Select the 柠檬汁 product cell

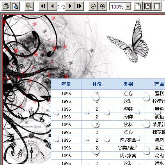click(x=154, y=101)
